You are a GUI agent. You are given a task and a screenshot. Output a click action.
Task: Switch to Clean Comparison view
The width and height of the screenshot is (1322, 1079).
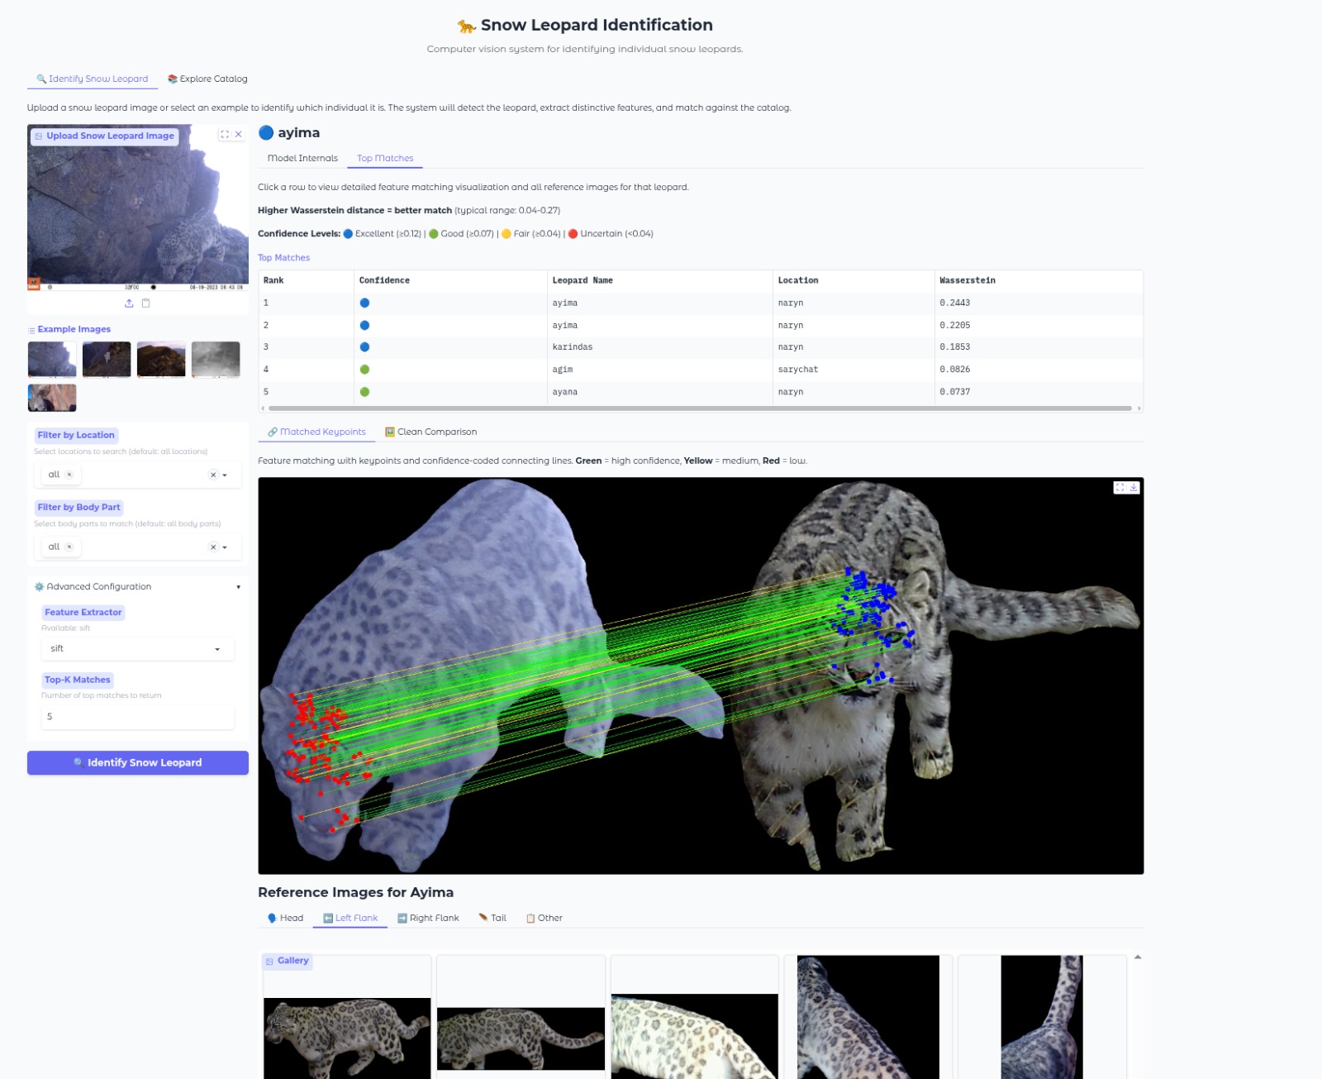[430, 432]
